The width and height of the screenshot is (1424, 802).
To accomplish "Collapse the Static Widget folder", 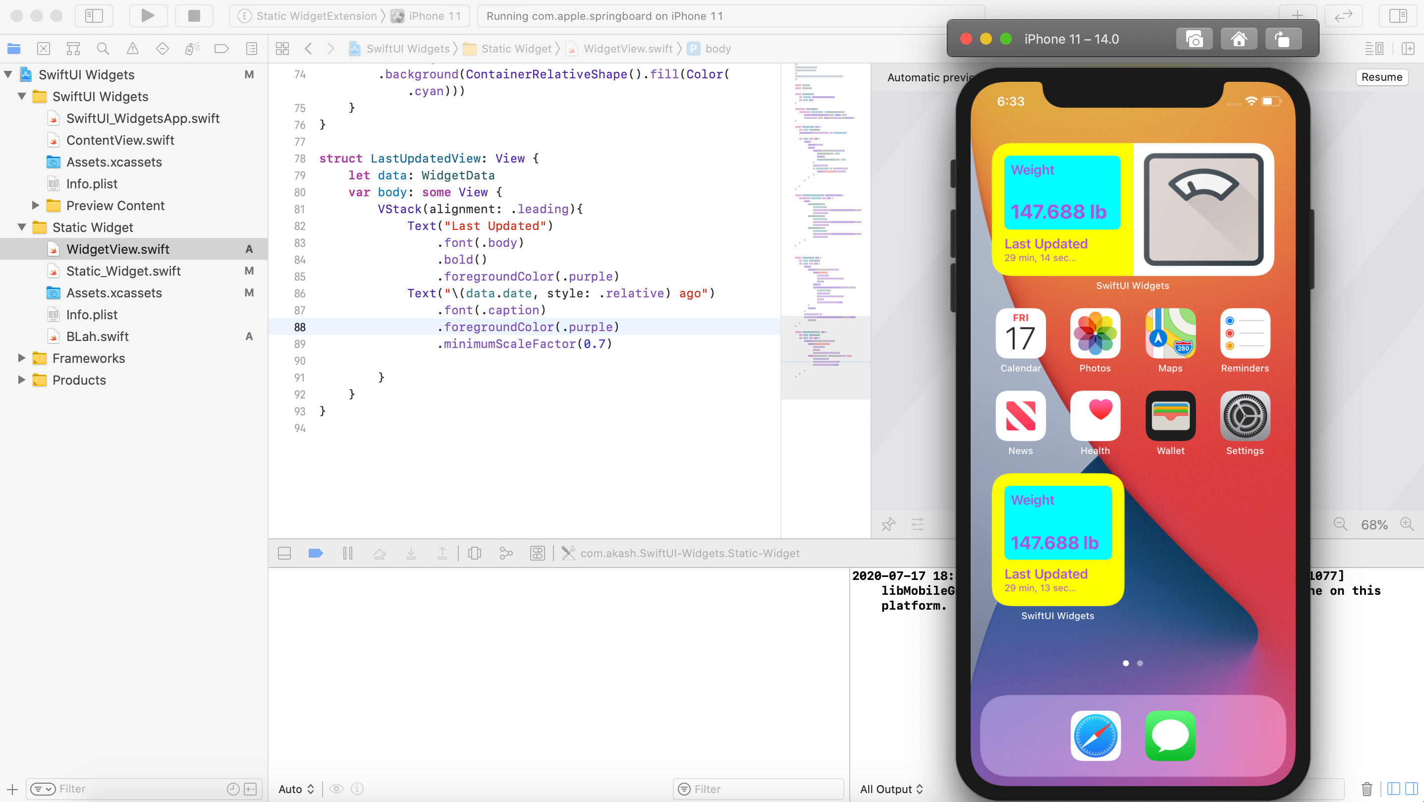I will click(22, 228).
